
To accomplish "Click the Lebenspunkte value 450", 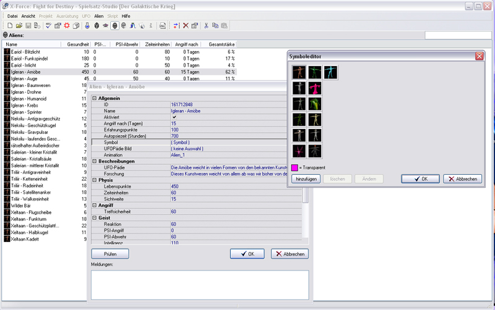I will tap(174, 186).
